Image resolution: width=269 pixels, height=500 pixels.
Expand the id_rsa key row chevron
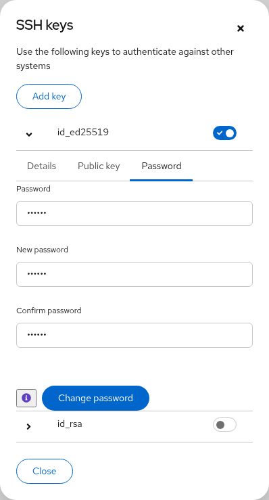click(x=29, y=426)
